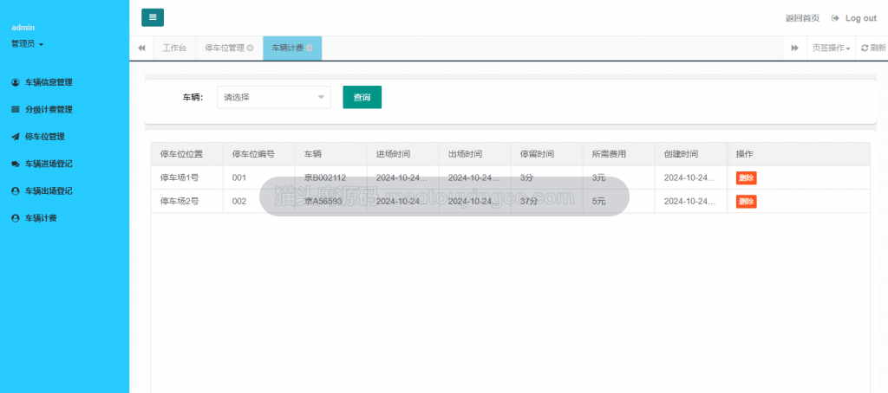
Task: Click the 5元 fee cell
Action: pos(618,202)
